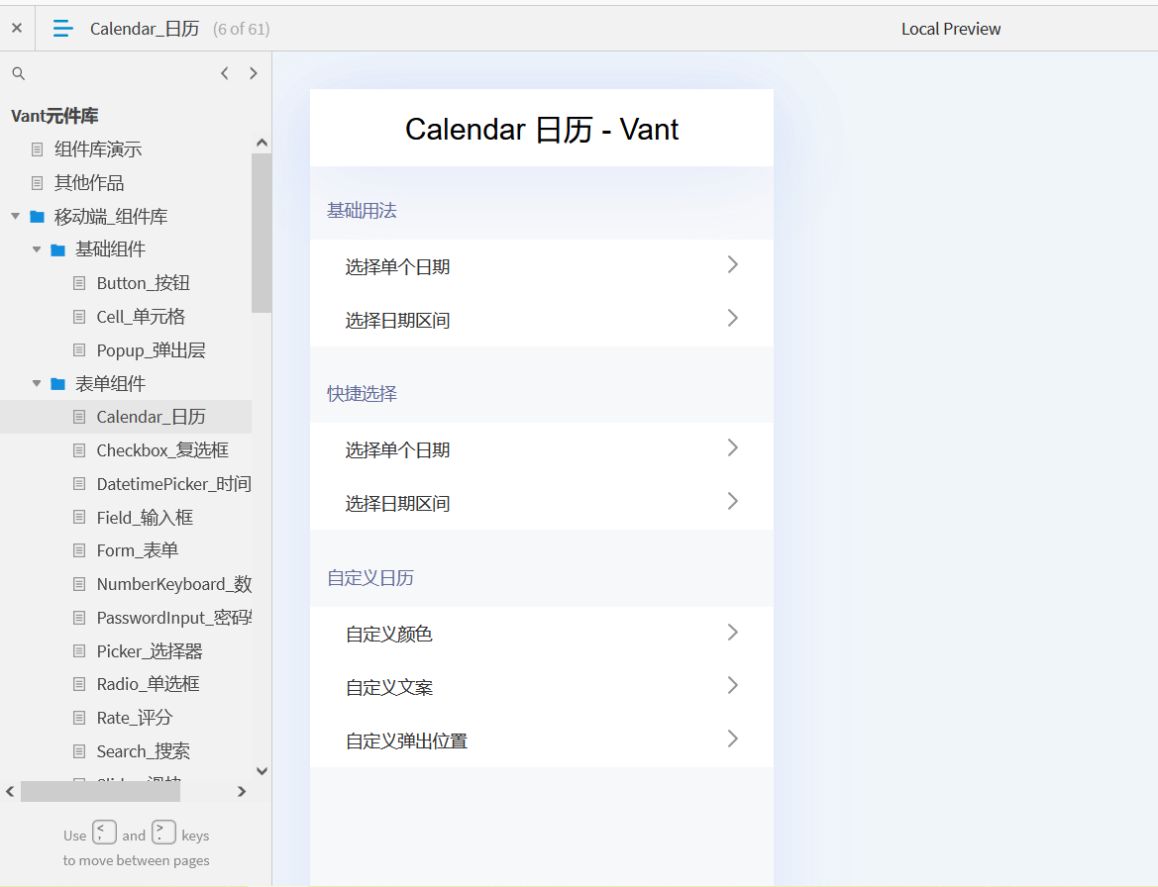The height and width of the screenshot is (887, 1158).
Task: Open the Popup_弹出层 page
Action: click(152, 349)
